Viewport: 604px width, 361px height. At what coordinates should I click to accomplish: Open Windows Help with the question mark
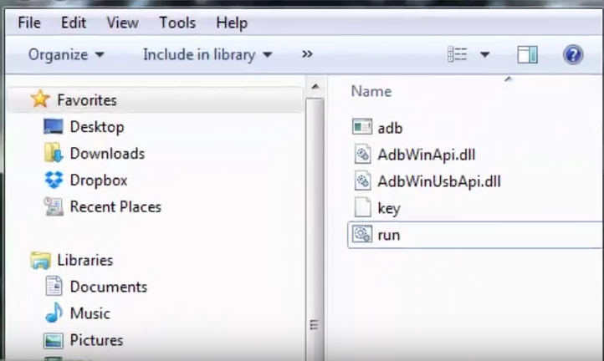tap(573, 54)
